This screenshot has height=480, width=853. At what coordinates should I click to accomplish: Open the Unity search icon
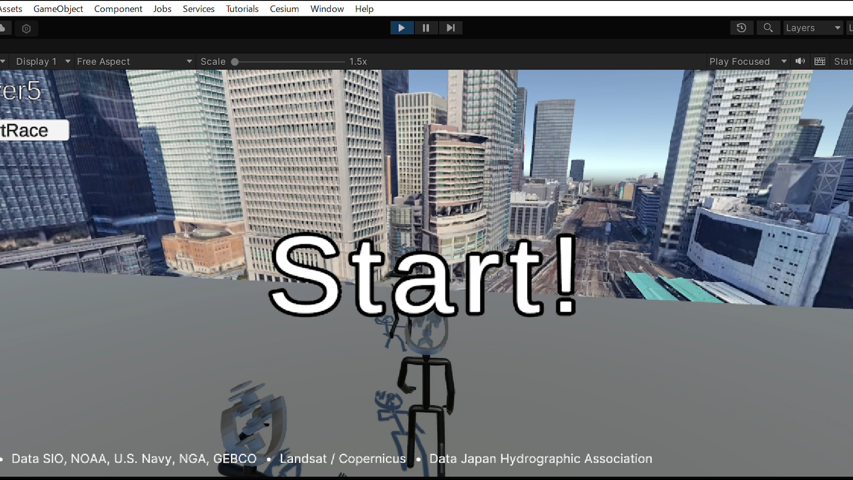(x=768, y=28)
